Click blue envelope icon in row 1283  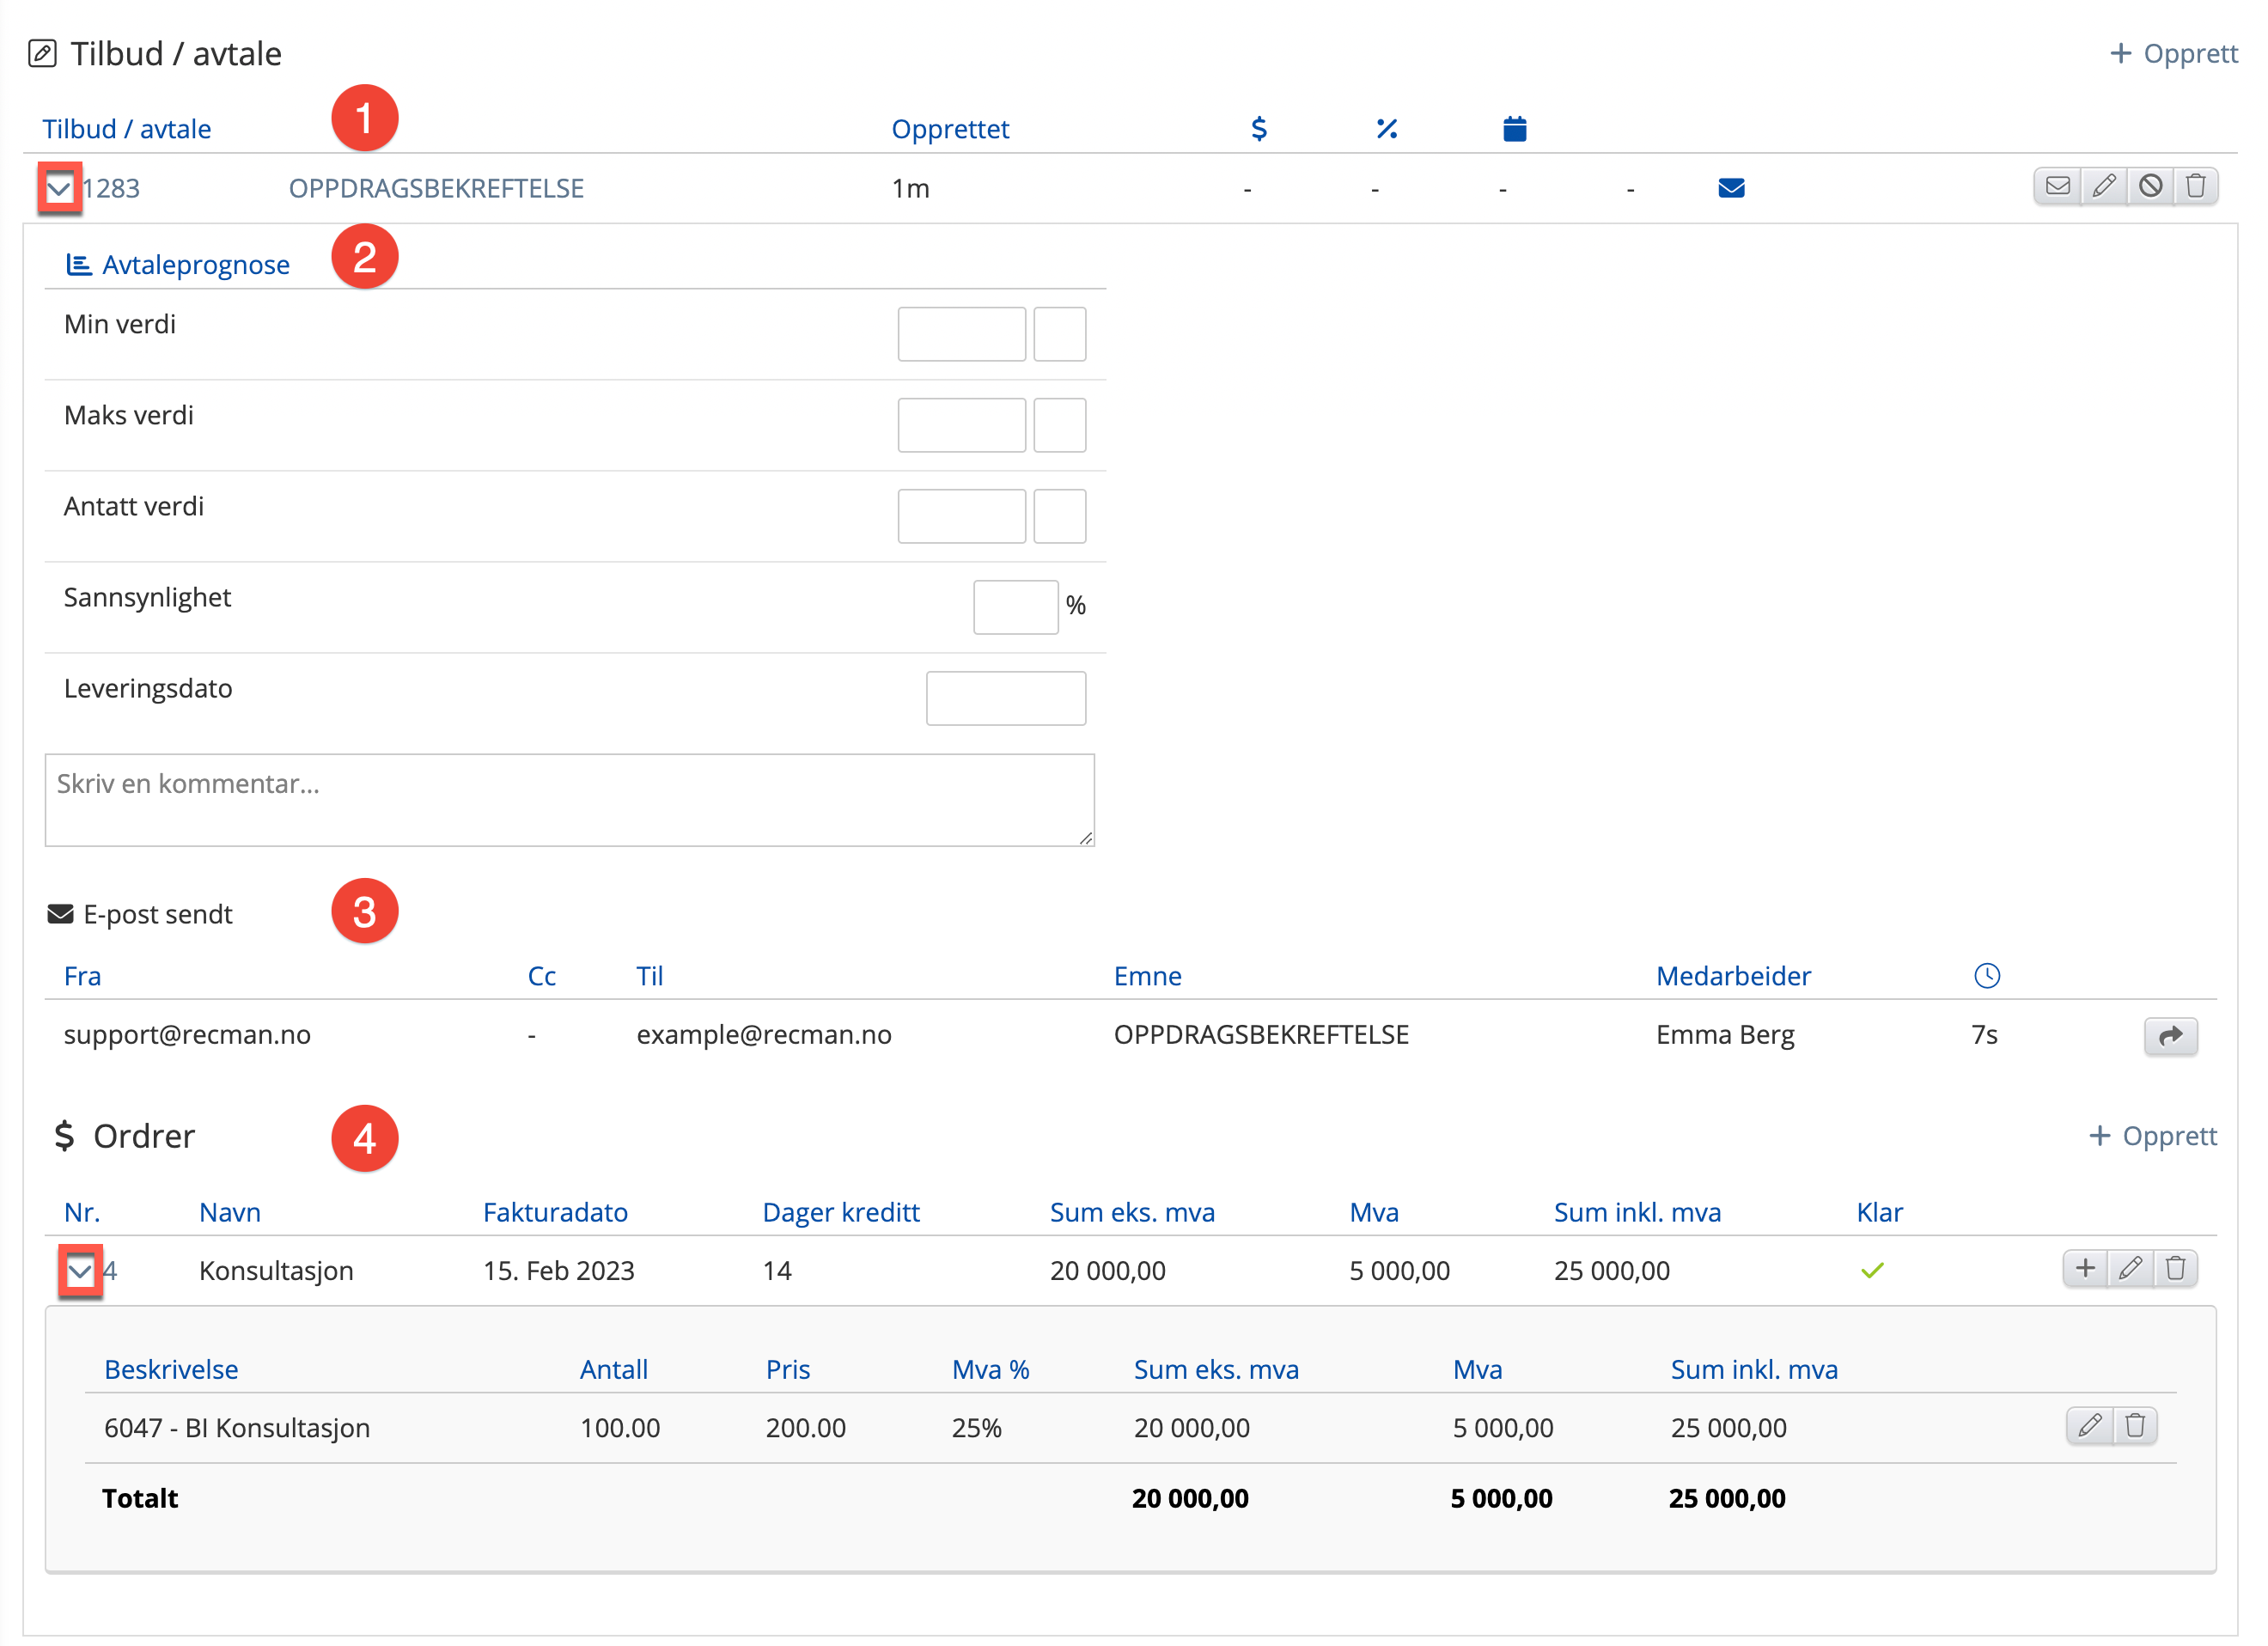tap(1731, 188)
